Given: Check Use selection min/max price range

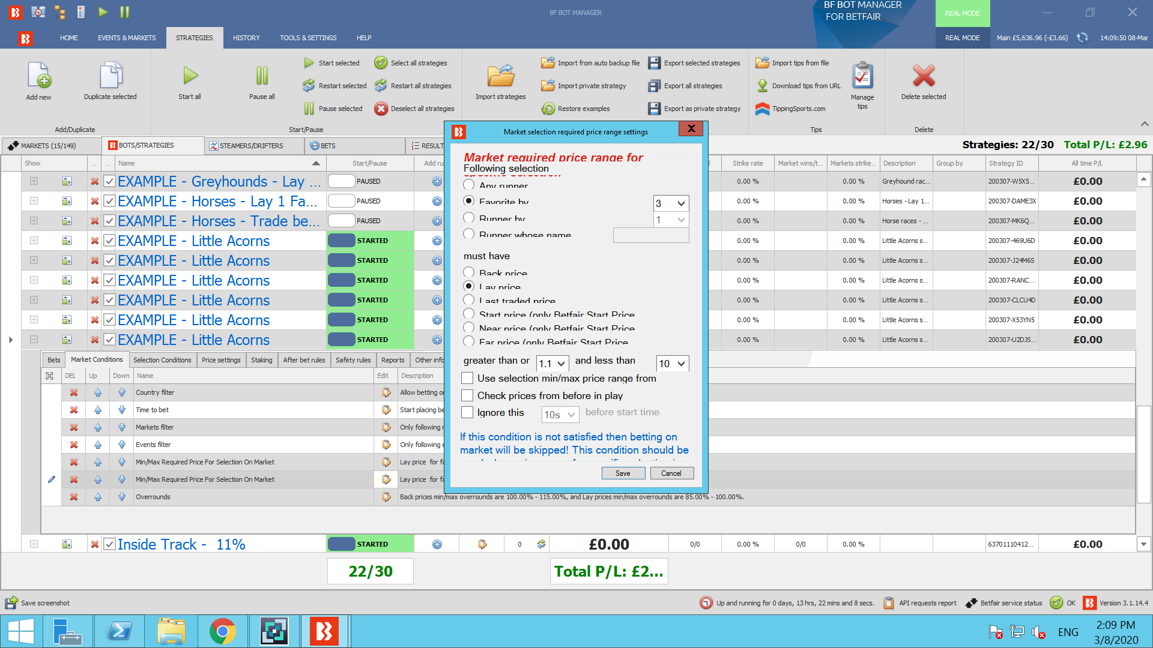Looking at the screenshot, I should (x=467, y=379).
